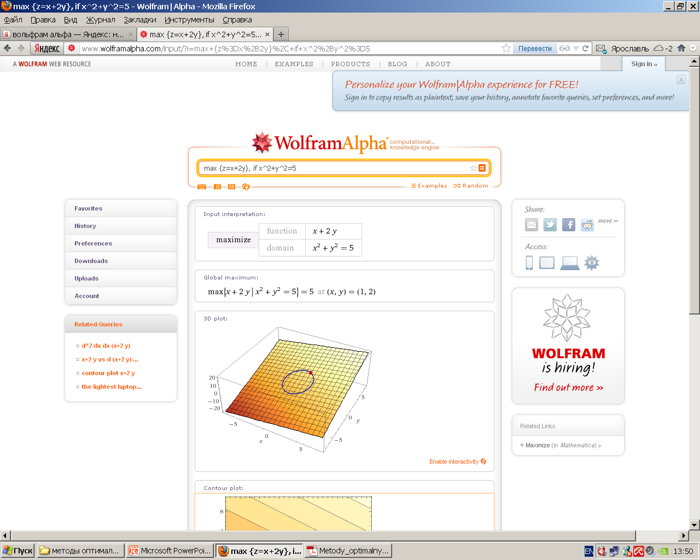
Task: Click the Wolfram widget gear access icon
Action: point(592,263)
